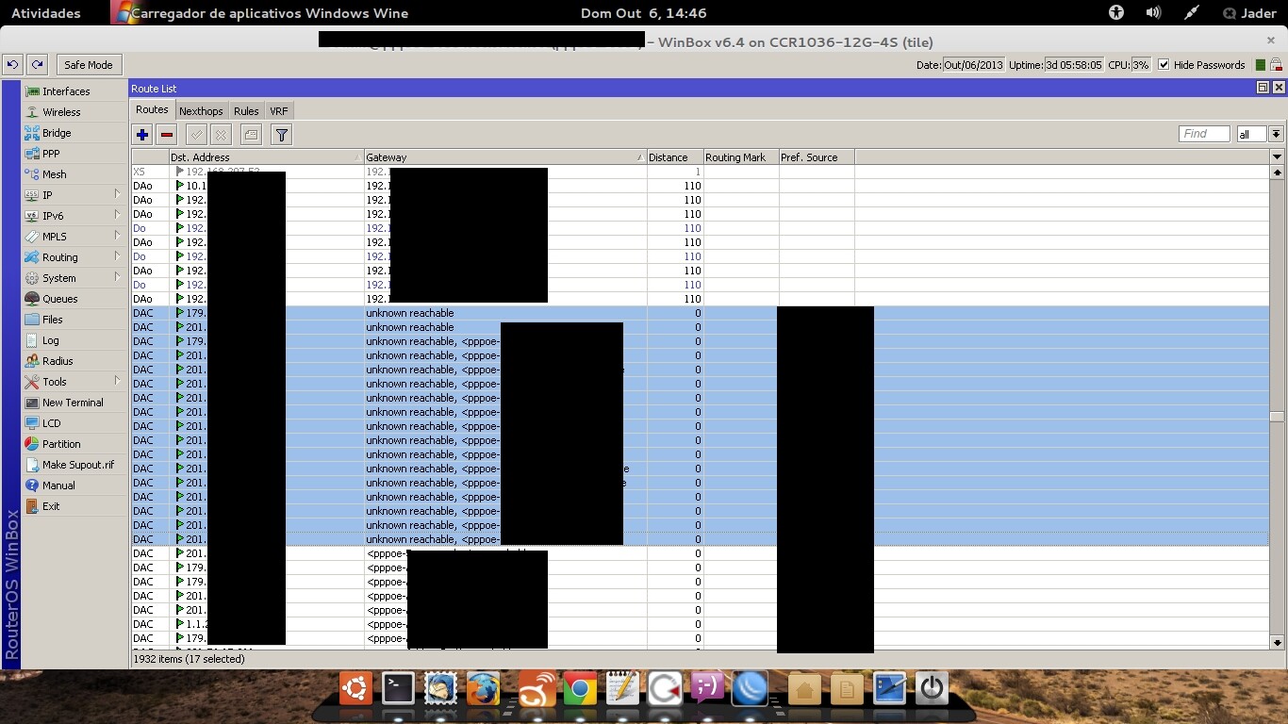Open the 'all' filter dropdown
This screenshot has width=1288, height=724.
pyautogui.click(x=1276, y=135)
